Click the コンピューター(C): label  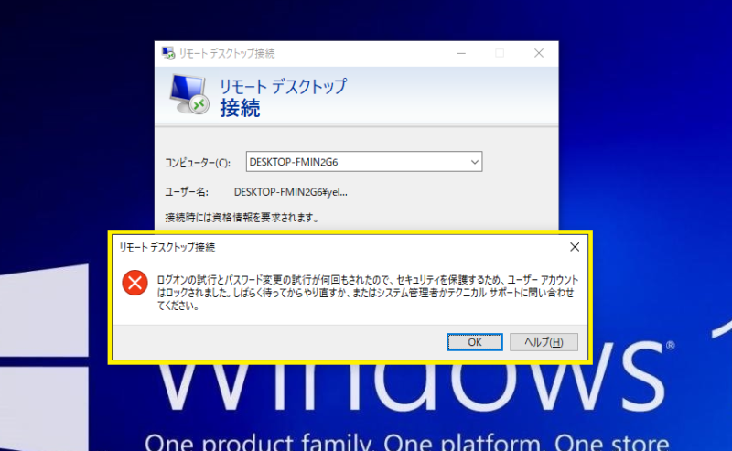(198, 163)
